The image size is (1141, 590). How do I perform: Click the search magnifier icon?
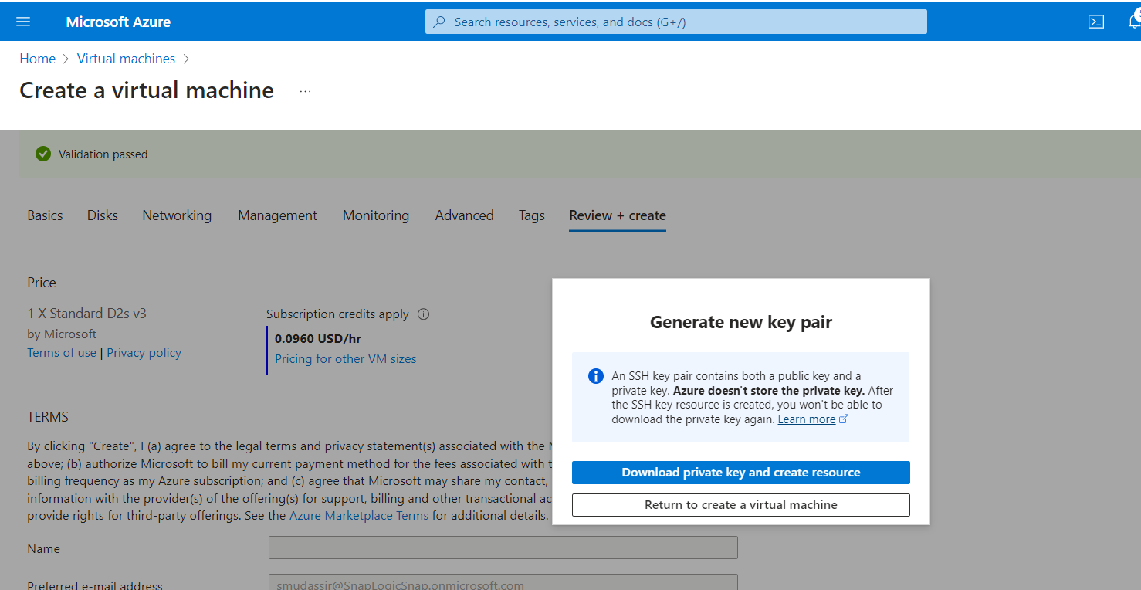coord(439,22)
